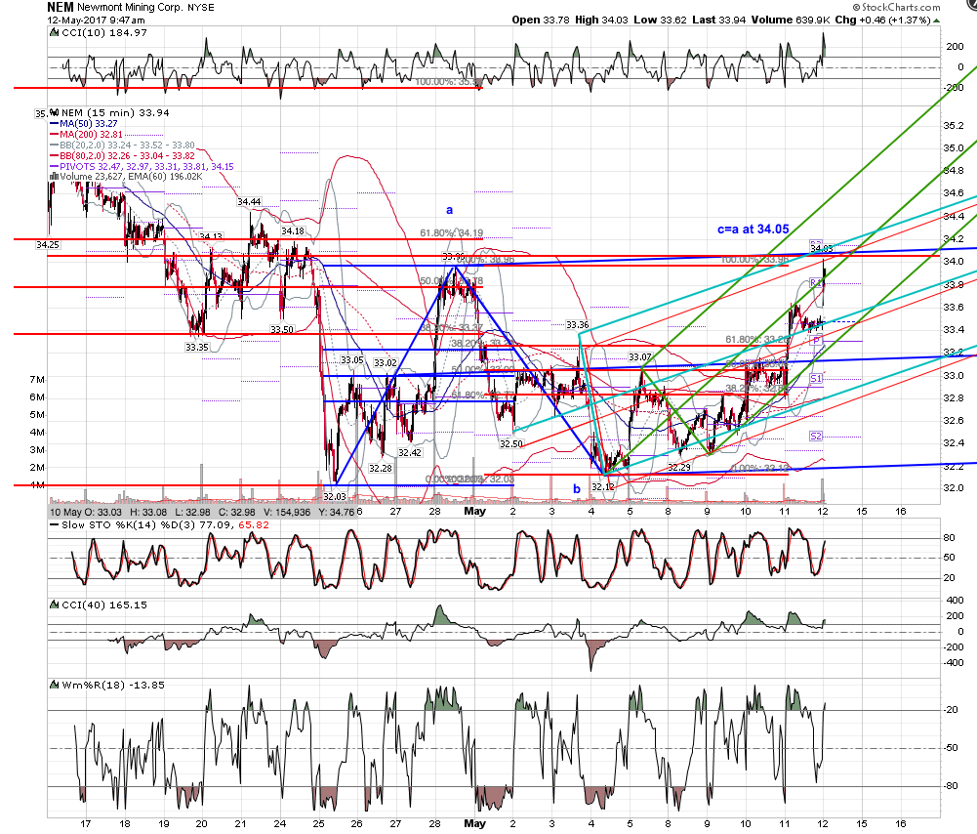Image resolution: width=977 pixels, height=834 pixels.
Task: Click the blue wave label 'b'
Action: coord(577,488)
